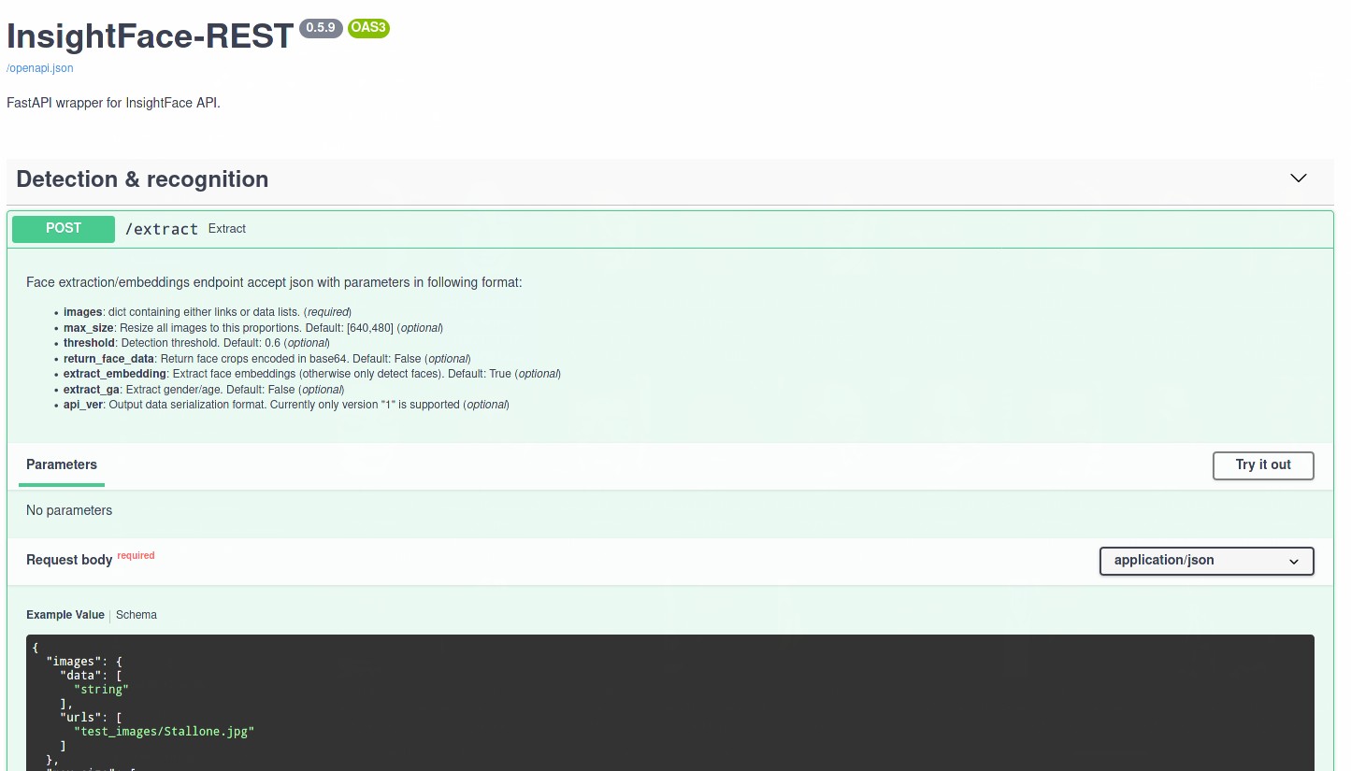This screenshot has height=771, width=1351.
Task: Click the 0.5.9 version badge
Action: [321, 28]
